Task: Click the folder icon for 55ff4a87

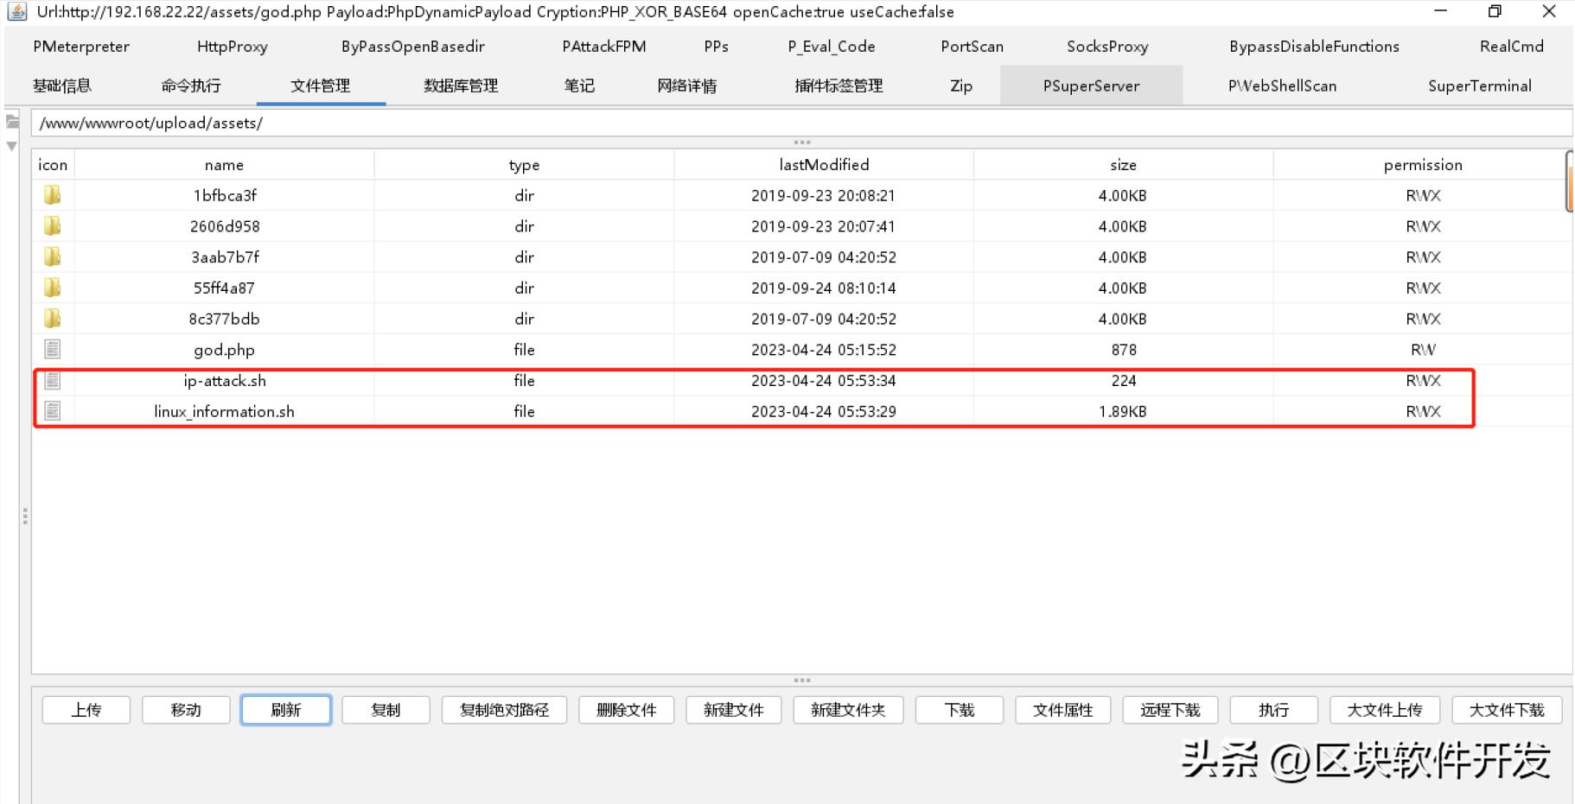Action: 53,288
